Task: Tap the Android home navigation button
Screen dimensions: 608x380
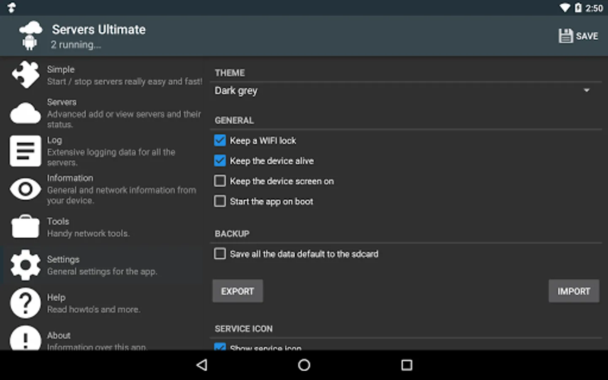Action: [x=304, y=365]
